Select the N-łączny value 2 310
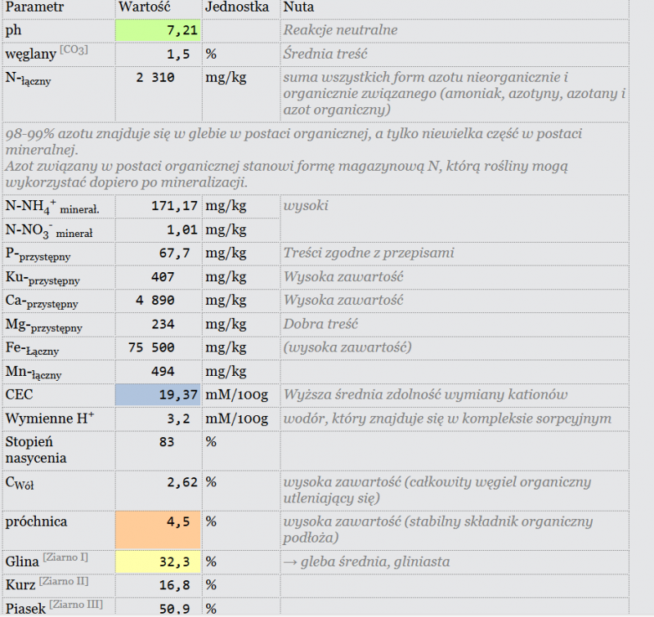 [155, 78]
